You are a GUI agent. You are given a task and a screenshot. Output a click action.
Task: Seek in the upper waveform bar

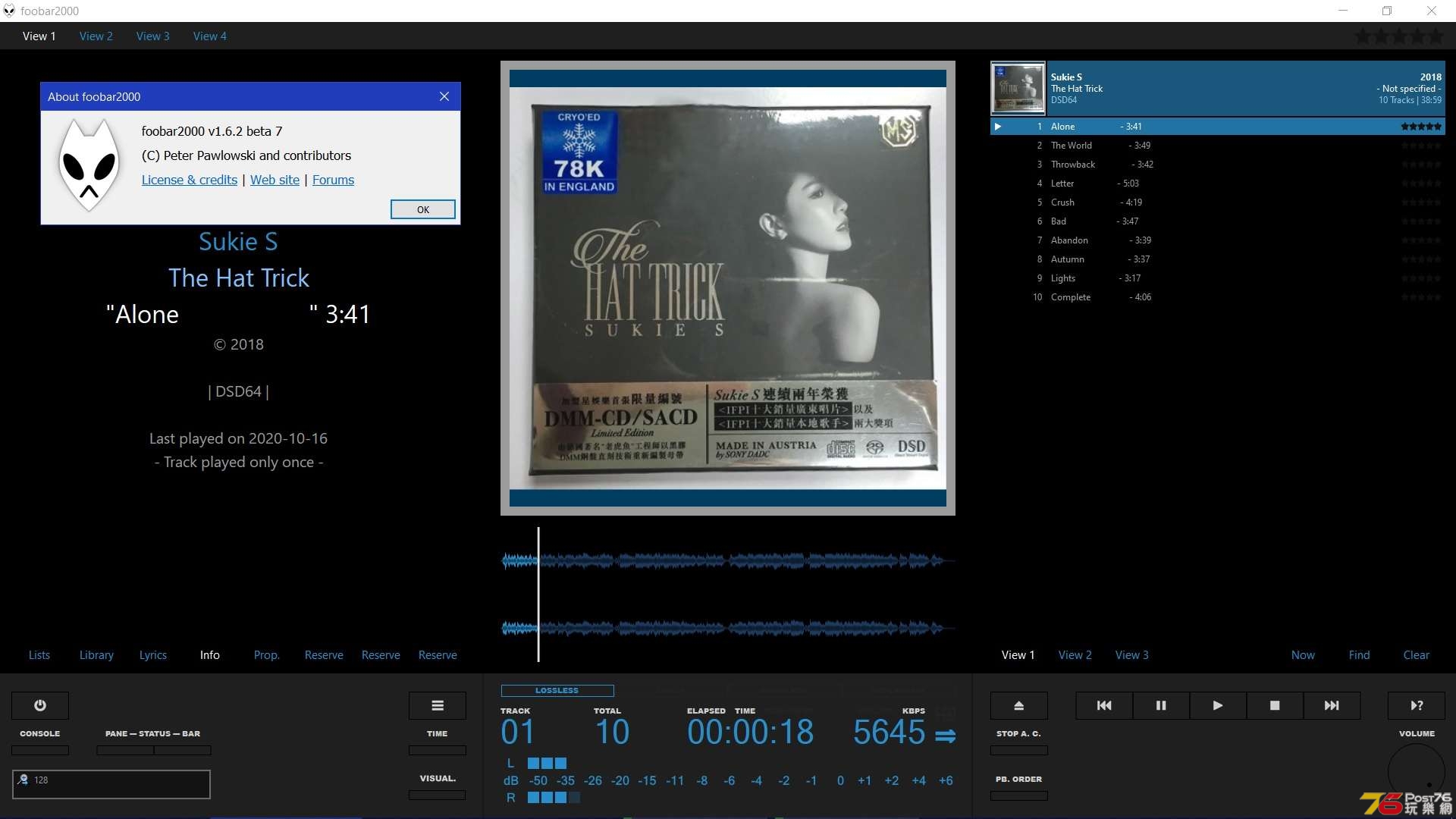[728, 561]
